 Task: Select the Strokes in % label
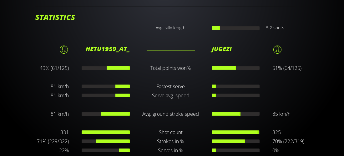point(170,141)
